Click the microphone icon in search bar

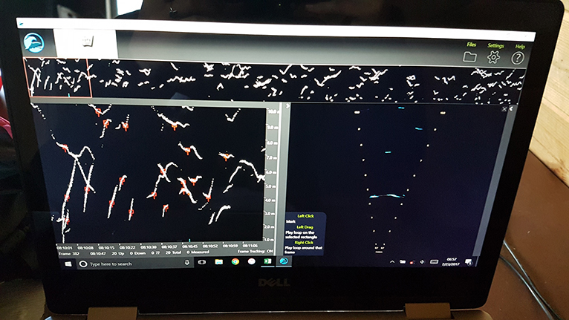tap(185, 263)
